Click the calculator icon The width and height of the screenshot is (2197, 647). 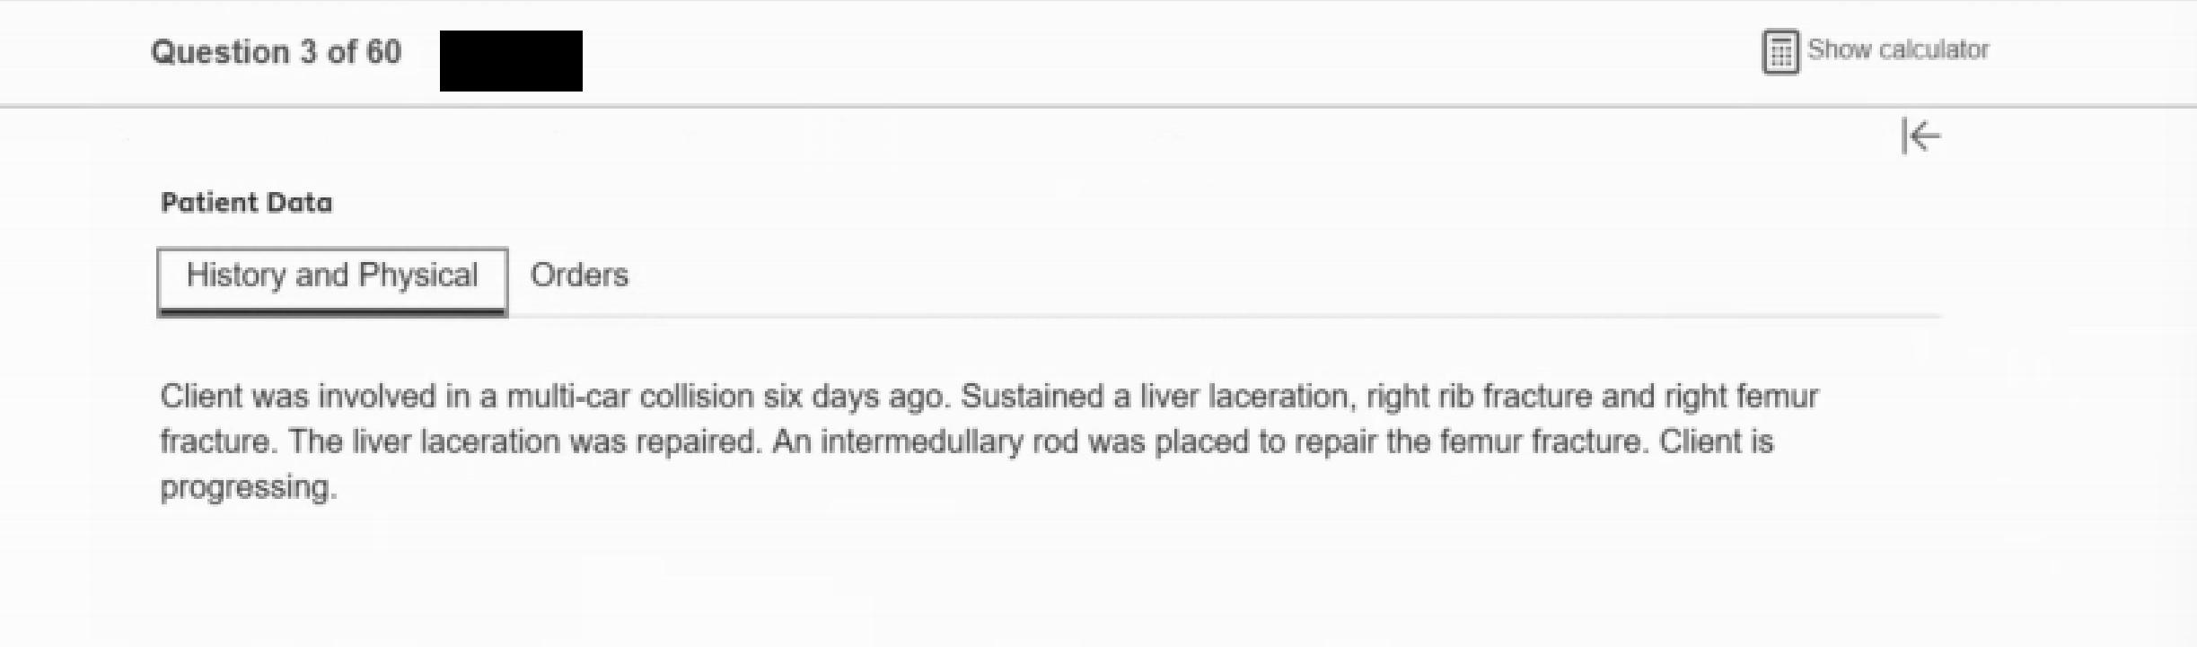coord(1780,51)
